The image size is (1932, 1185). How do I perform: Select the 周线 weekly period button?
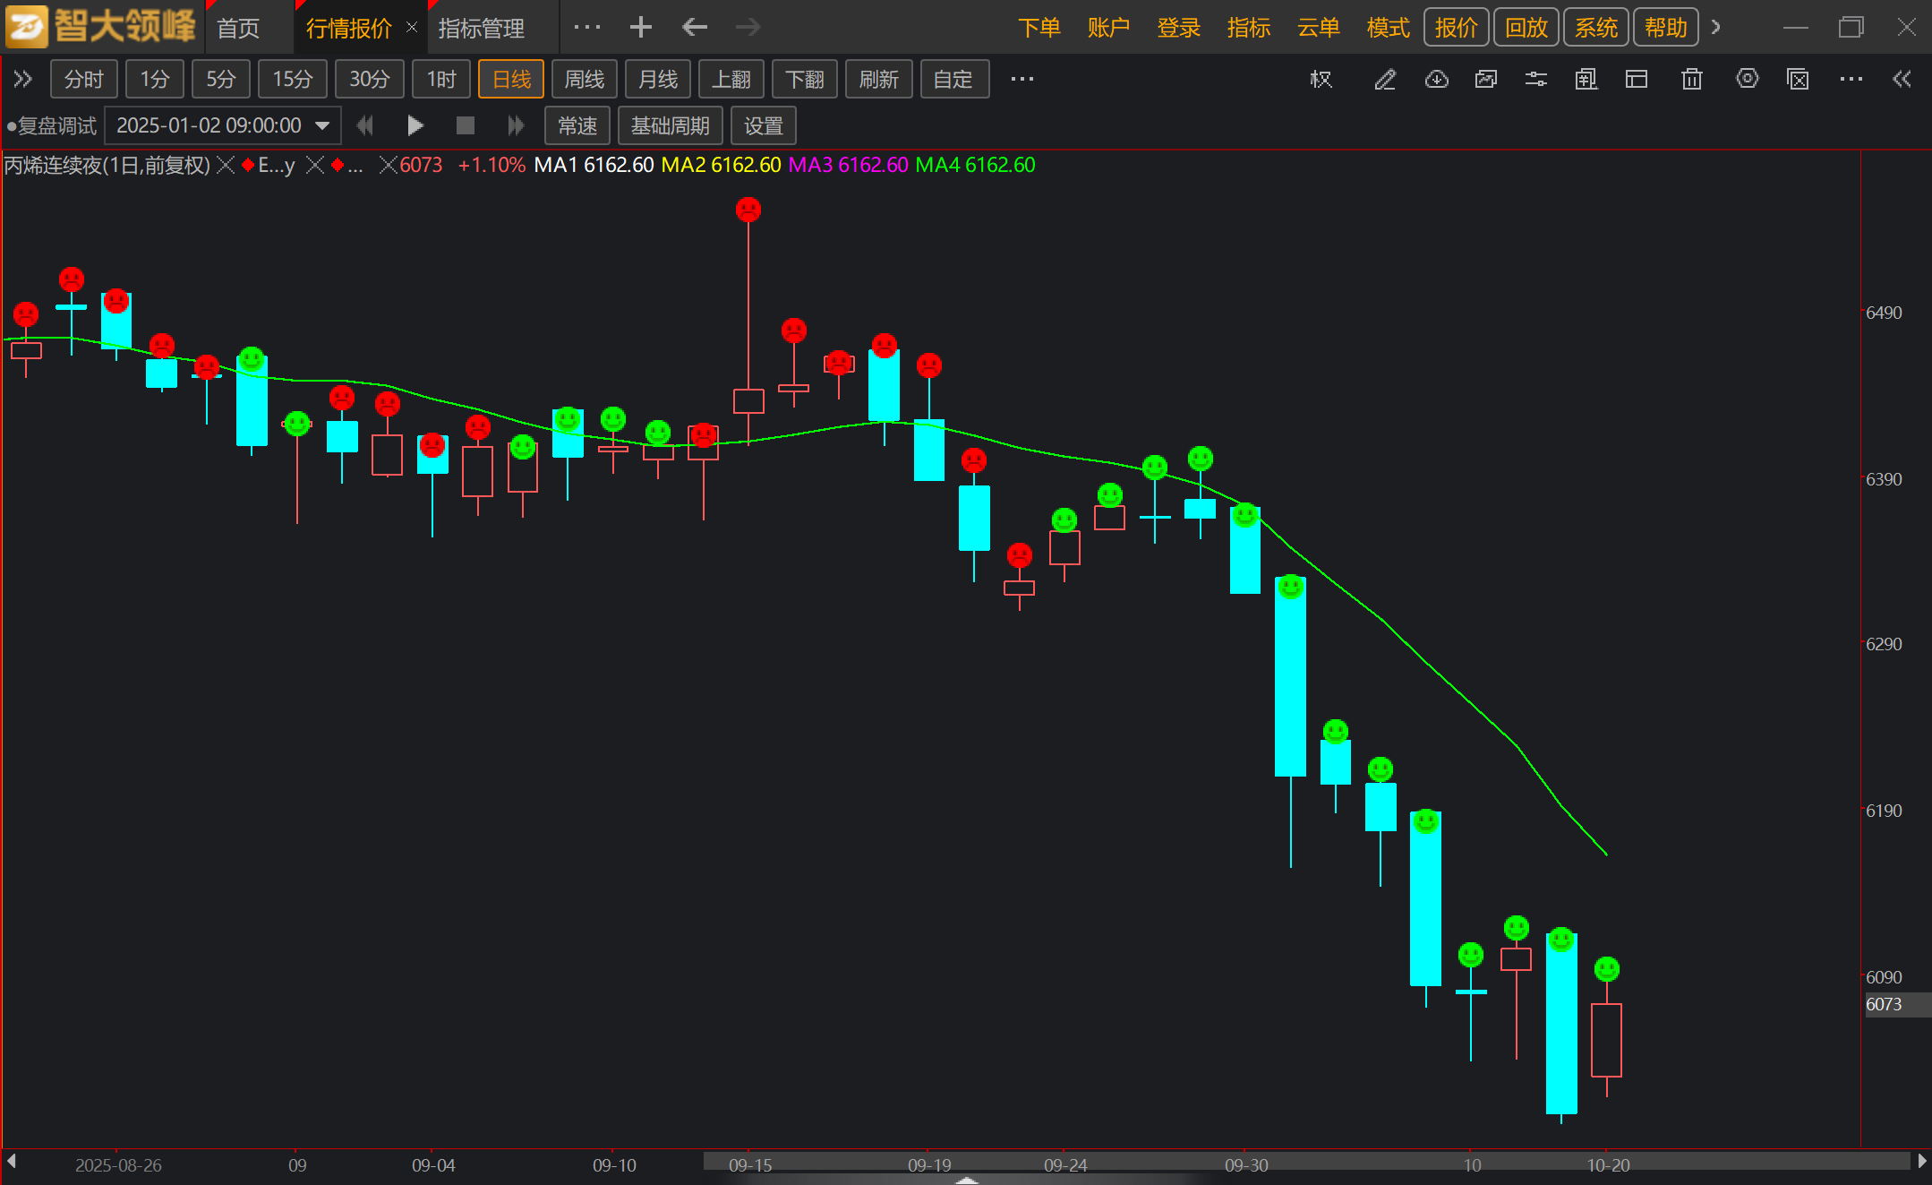click(x=584, y=80)
